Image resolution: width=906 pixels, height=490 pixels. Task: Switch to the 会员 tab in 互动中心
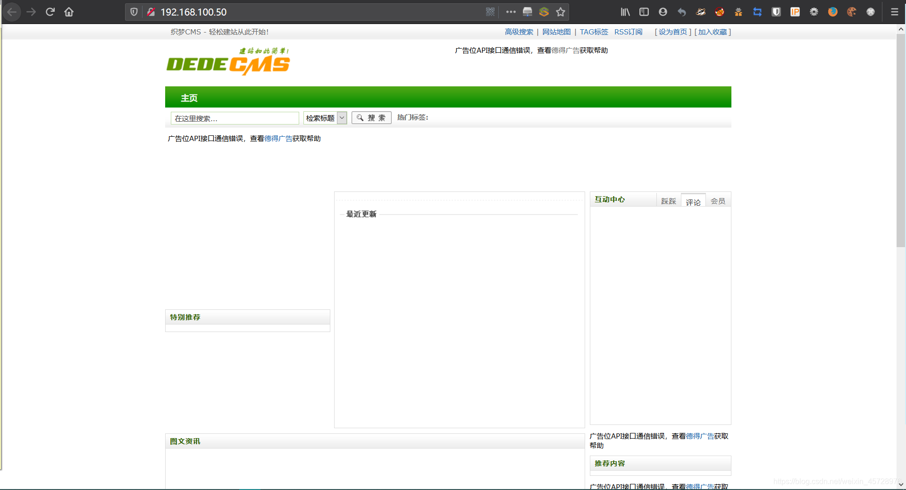[x=718, y=201]
